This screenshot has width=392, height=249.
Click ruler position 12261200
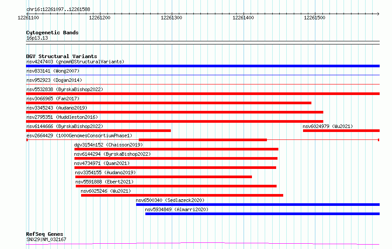point(100,18)
